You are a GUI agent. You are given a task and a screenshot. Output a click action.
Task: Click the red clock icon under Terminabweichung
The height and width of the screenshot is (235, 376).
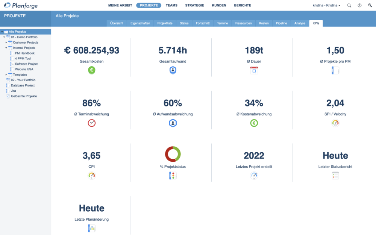coord(92,123)
